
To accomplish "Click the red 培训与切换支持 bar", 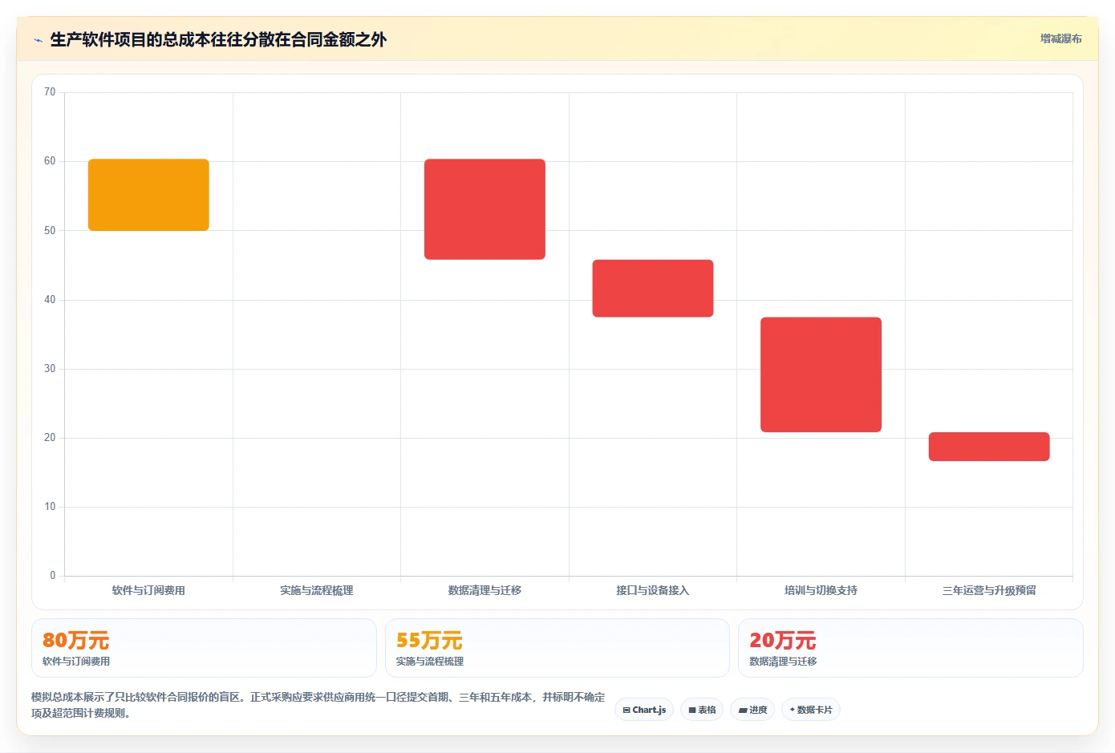I will pos(821,374).
